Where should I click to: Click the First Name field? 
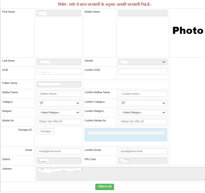point(59,13)
